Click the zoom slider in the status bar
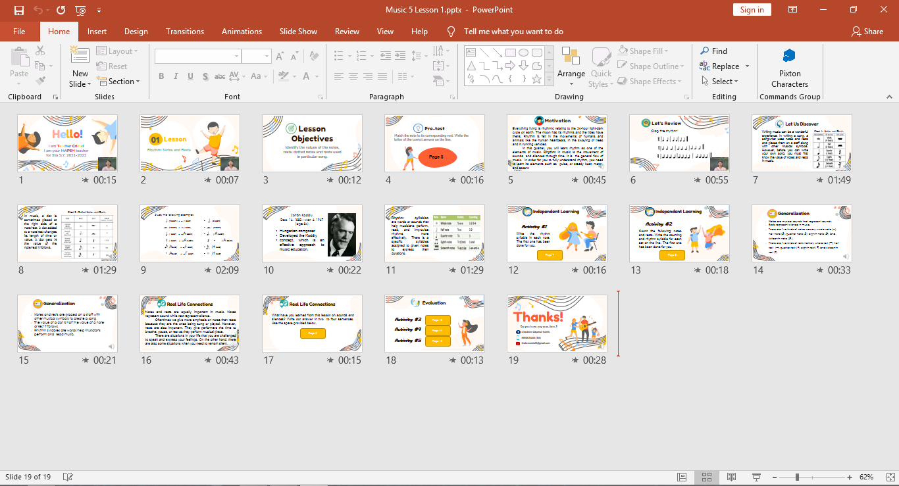The height and width of the screenshot is (486, 899). pos(797,477)
